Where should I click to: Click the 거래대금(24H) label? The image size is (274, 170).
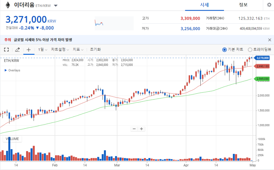pyautogui.click(x=217, y=28)
